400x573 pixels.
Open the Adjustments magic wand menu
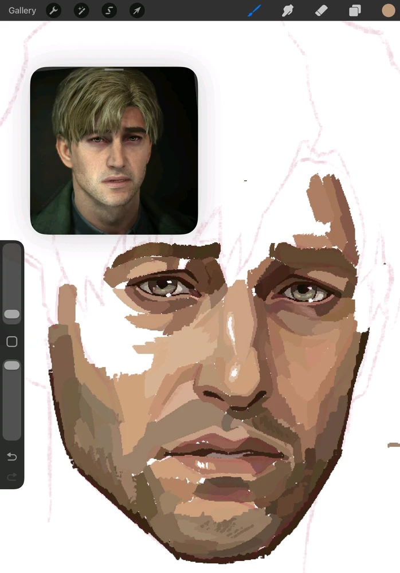(81, 10)
